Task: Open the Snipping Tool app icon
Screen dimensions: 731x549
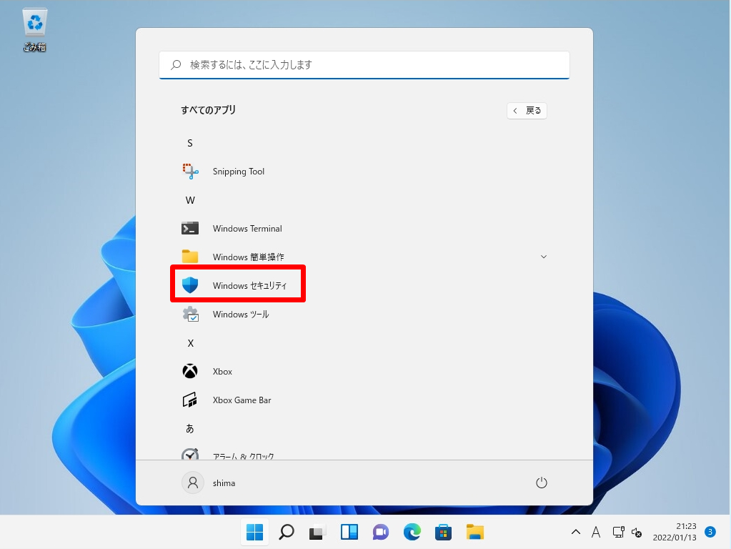Action: pyautogui.click(x=190, y=171)
